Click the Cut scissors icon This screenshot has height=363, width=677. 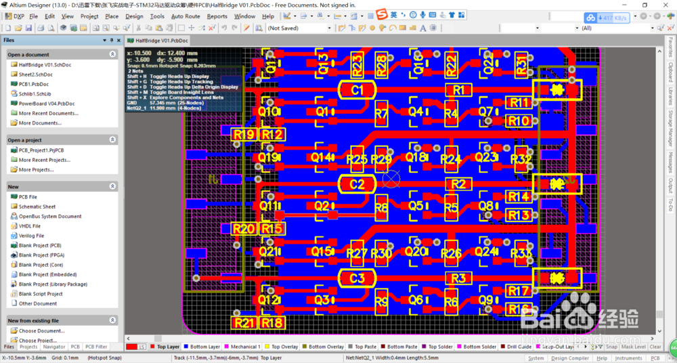[x=138, y=28]
